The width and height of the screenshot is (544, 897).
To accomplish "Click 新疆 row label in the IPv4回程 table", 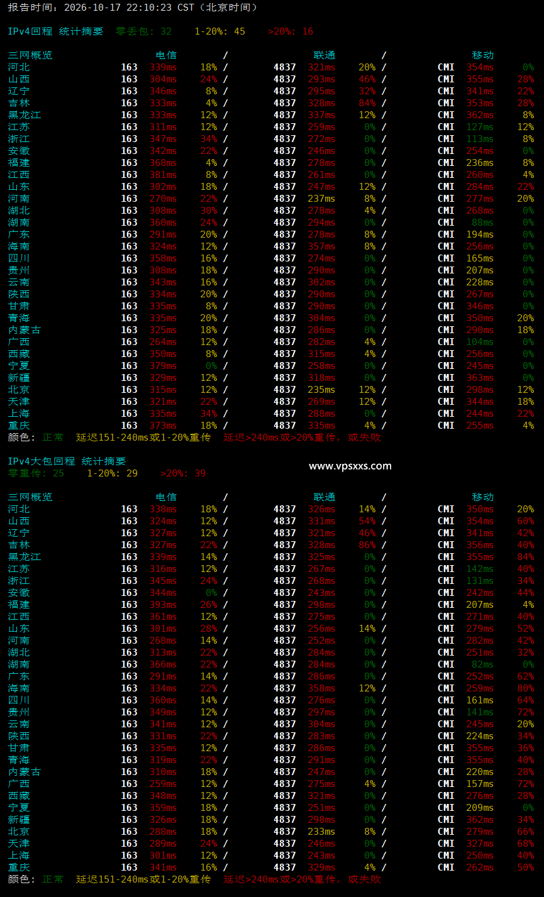I will (x=19, y=378).
